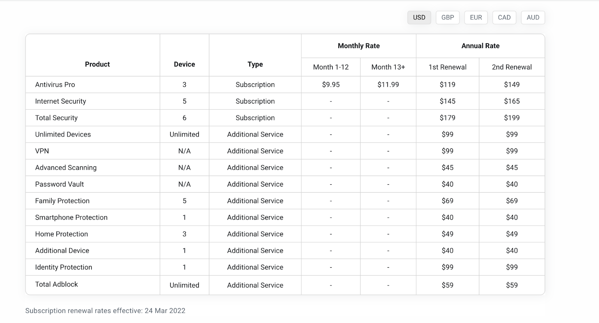Select the USD currency button
The image size is (599, 323).
tap(419, 18)
